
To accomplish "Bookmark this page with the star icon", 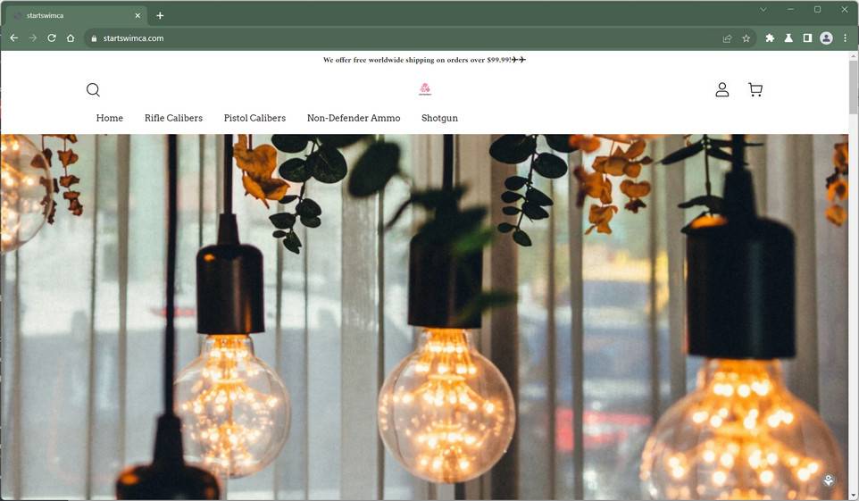I will pyautogui.click(x=746, y=38).
